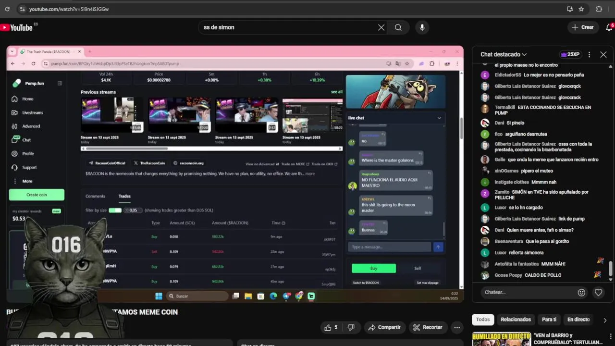Click the Windows Start icon in the streamed taskbar

click(x=159, y=296)
